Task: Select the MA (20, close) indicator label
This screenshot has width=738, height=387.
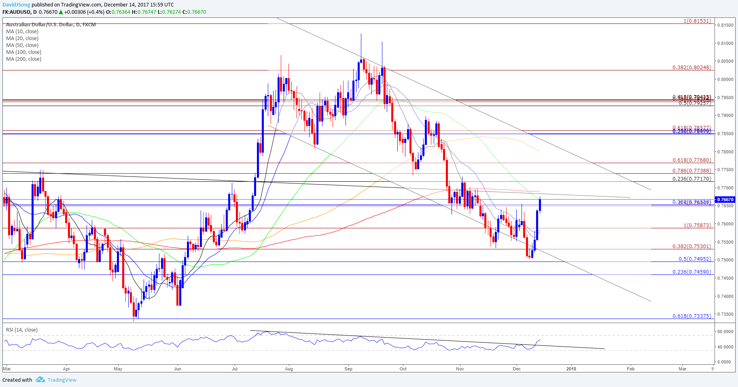Action: tap(22, 38)
